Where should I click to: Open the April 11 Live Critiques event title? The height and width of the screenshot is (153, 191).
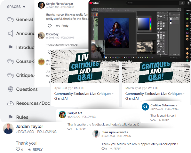coord(84,96)
